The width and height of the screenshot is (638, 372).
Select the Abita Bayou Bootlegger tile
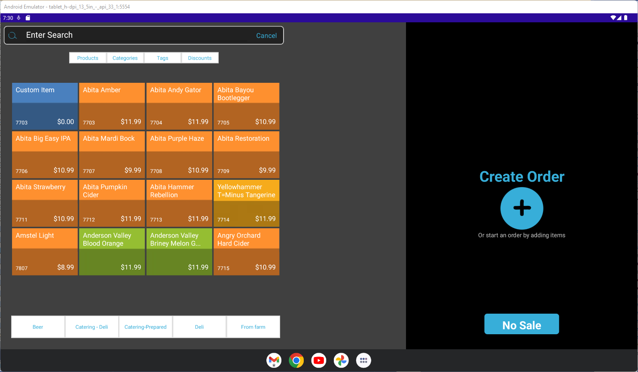(247, 106)
